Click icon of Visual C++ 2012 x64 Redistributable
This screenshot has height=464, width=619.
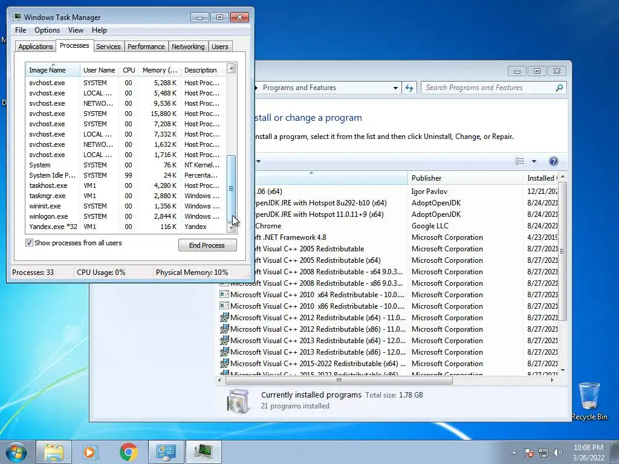click(x=224, y=318)
